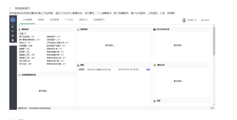Image resolution: width=237 pixels, height=120 pixels.
Task: Open the 管理员 user dropdown
Action: click(x=192, y=20)
